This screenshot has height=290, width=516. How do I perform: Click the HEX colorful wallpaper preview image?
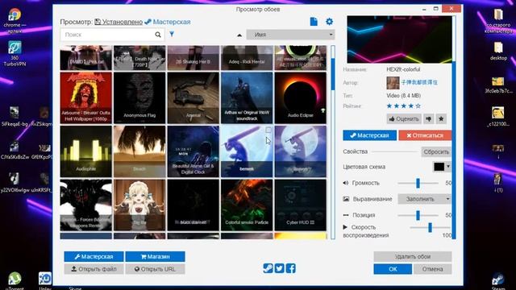(399, 39)
